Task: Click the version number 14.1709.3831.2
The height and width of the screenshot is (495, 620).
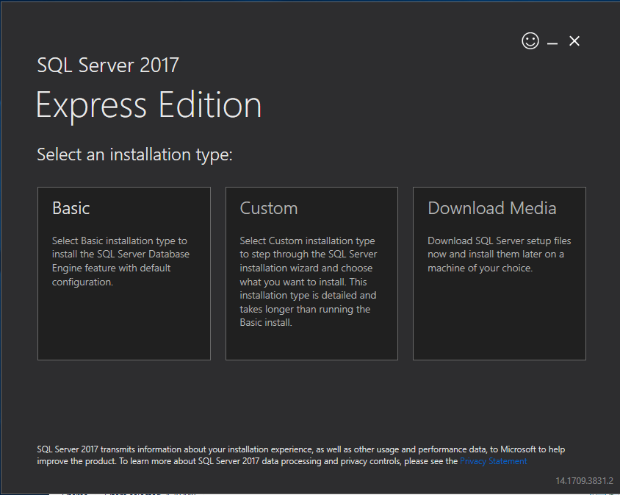Action: [x=584, y=481]
